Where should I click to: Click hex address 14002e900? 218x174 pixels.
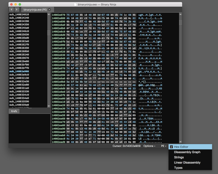click(59, 45)
